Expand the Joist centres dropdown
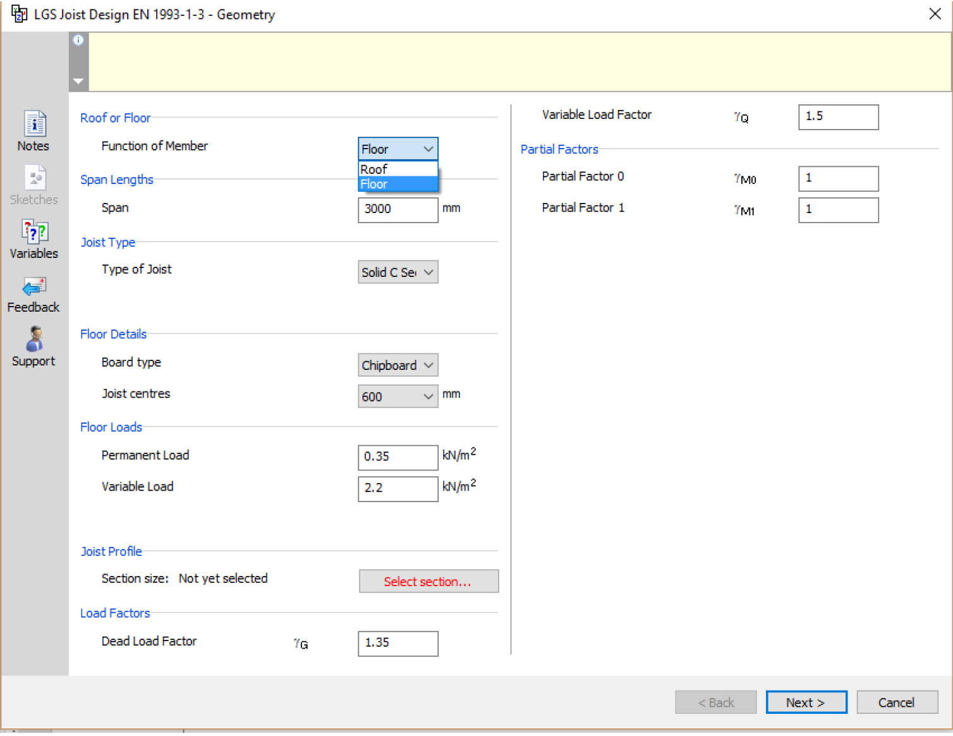This screenshot has width=953, height=736. coord(398,396)
